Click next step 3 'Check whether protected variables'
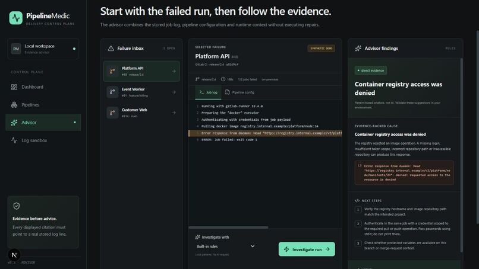Screen dimensions: 479x269 coord(405,245)
